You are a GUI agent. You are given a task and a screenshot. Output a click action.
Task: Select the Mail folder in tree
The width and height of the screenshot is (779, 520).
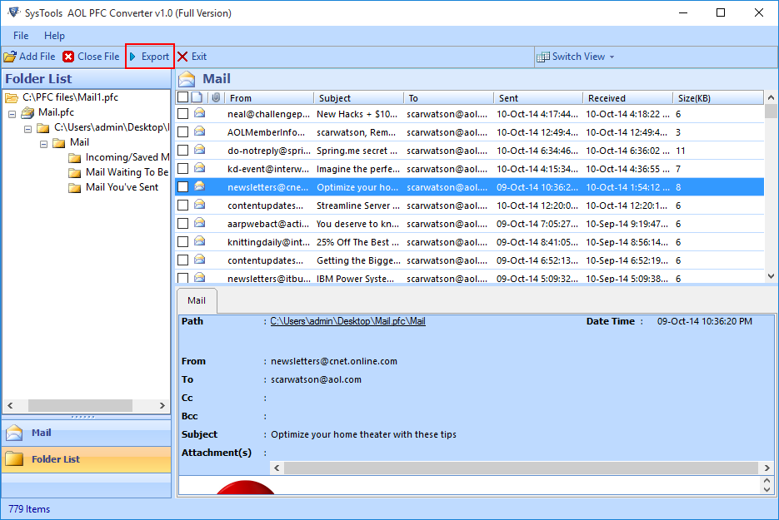(x=79, y=142)
